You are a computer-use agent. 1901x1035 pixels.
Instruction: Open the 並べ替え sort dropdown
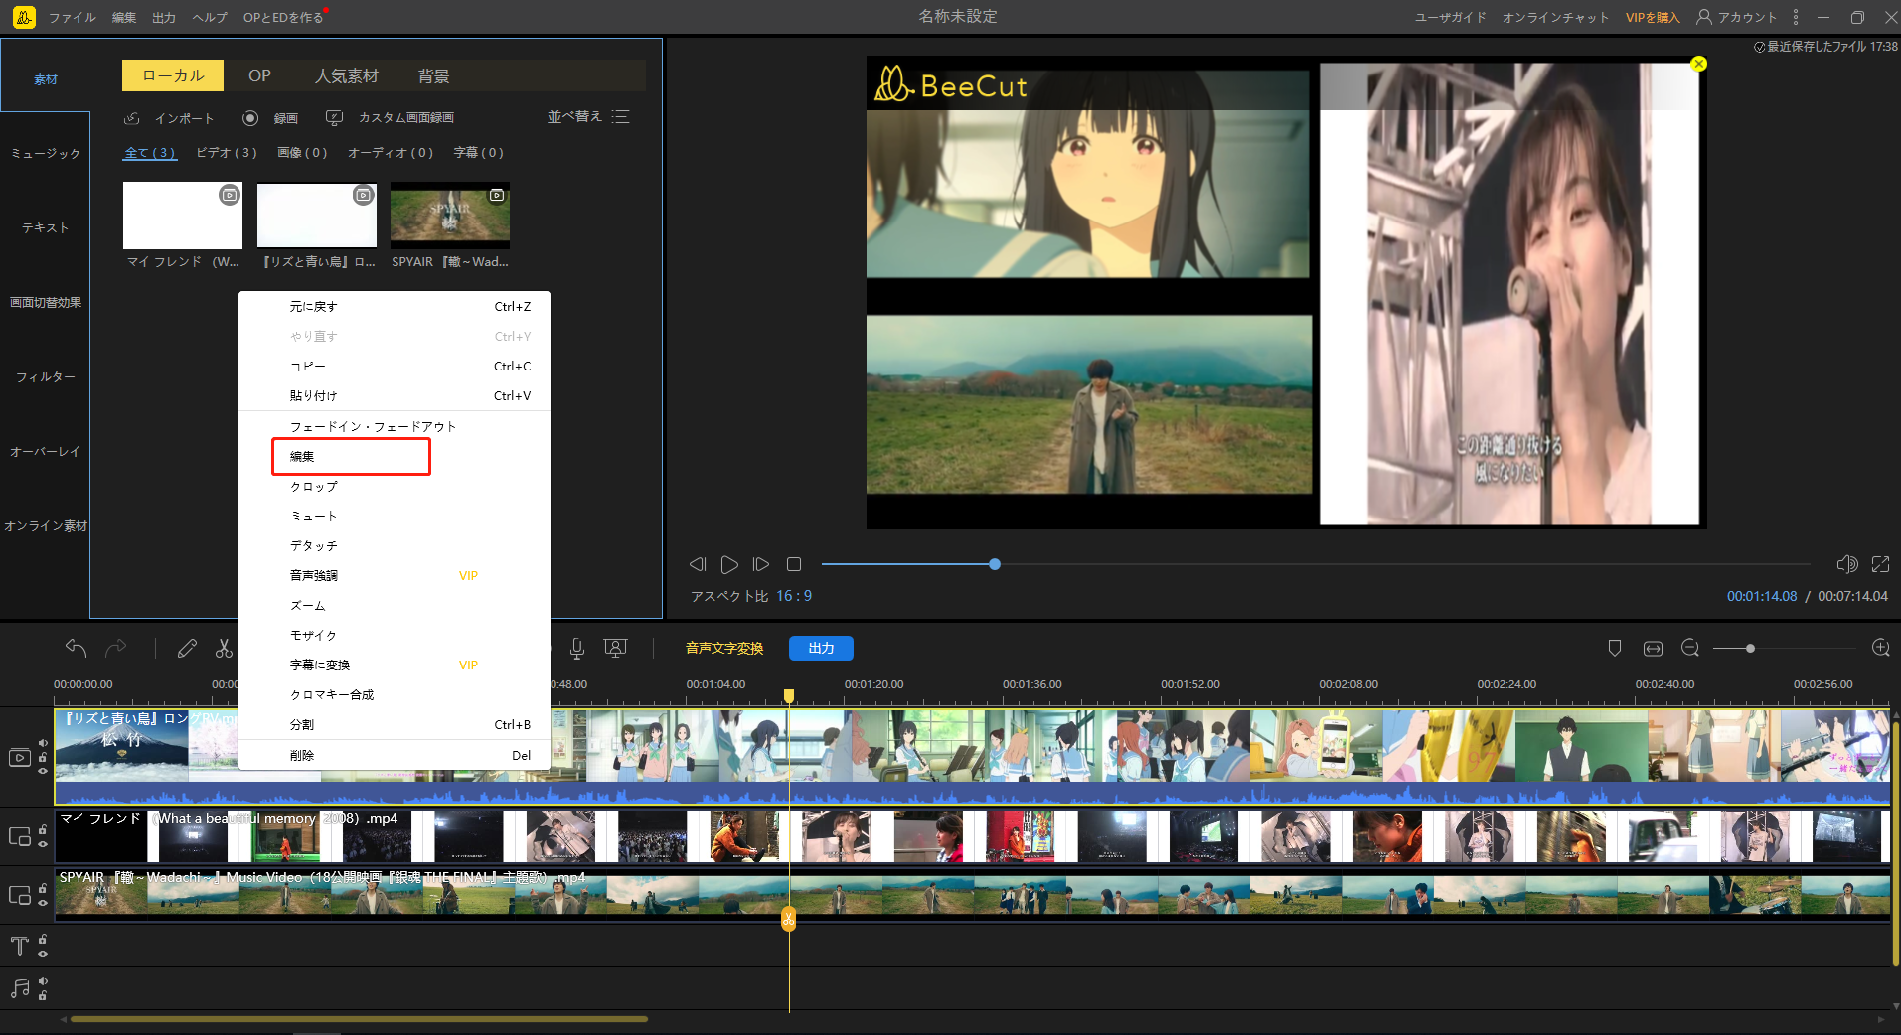587,117
